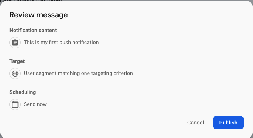
Task: Click the divider line above the Scheduling heading
Action: [126, 85]
